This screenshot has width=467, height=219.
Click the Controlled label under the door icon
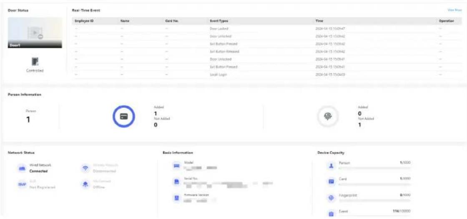[35, 71]
